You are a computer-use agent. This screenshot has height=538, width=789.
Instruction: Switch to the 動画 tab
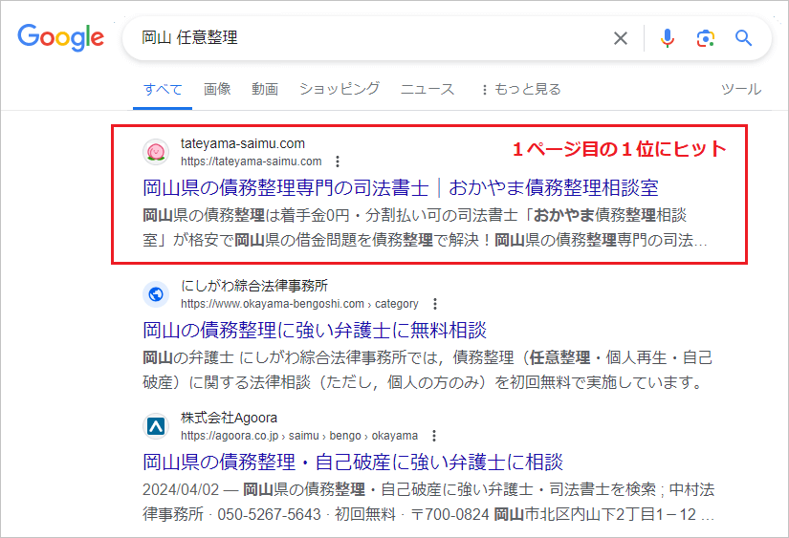click(x=265, y=89)
